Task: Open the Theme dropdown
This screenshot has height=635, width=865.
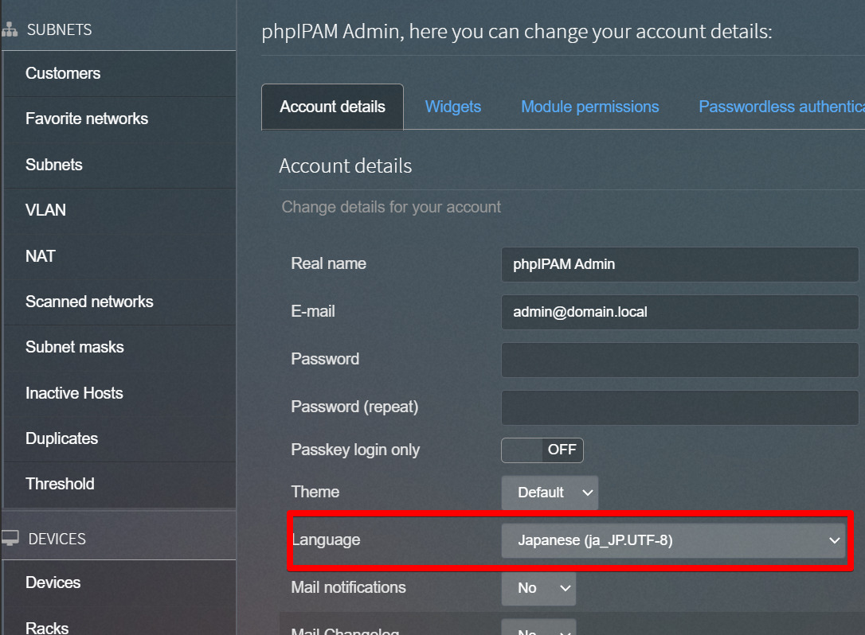Action: click(x=550, y=493)
